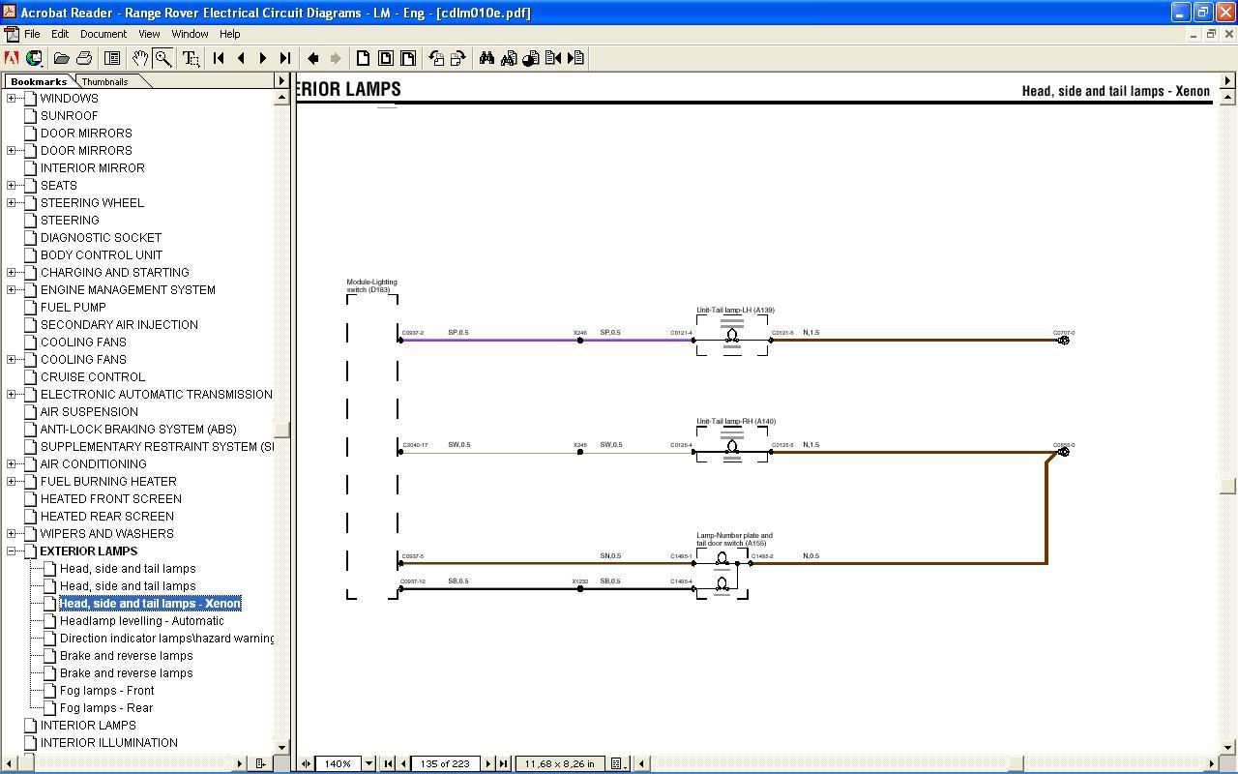Go to next page using toolbar arrow

point(263,58)
